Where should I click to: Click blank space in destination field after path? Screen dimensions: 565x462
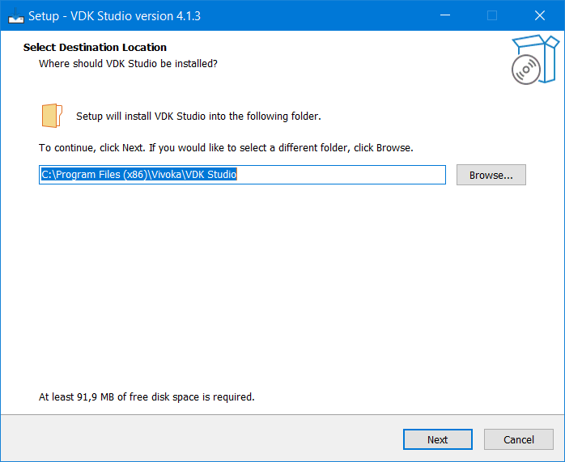point(340,175)
